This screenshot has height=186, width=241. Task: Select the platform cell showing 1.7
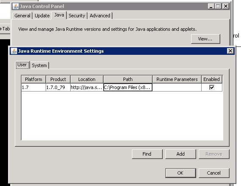point(33,87)
